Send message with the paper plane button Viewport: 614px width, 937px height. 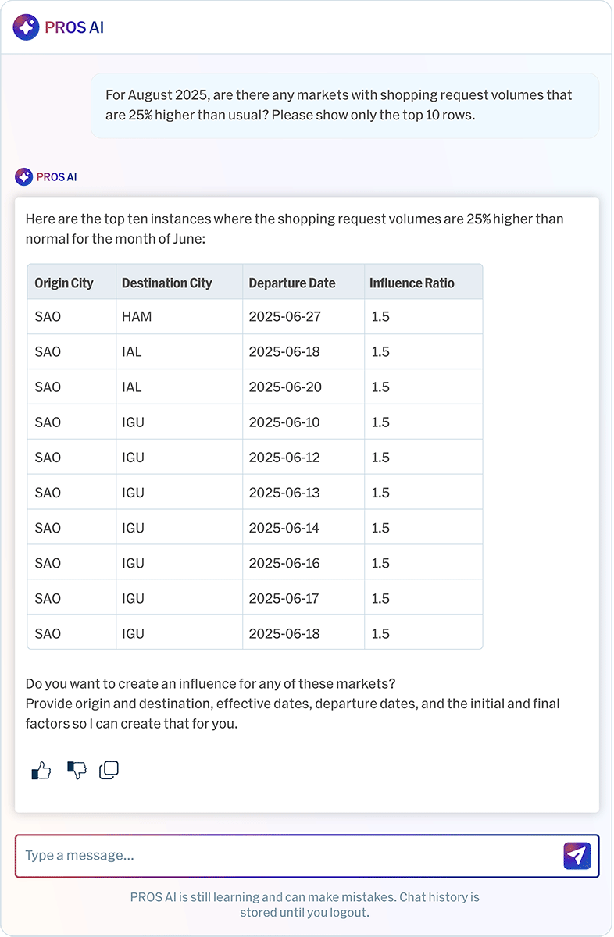point(577,856)
